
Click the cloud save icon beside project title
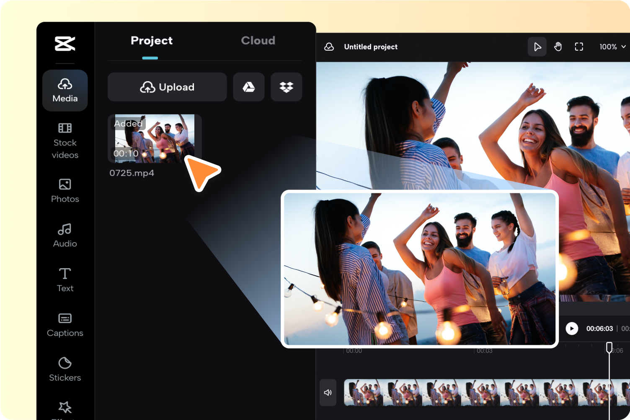point(329,47)
